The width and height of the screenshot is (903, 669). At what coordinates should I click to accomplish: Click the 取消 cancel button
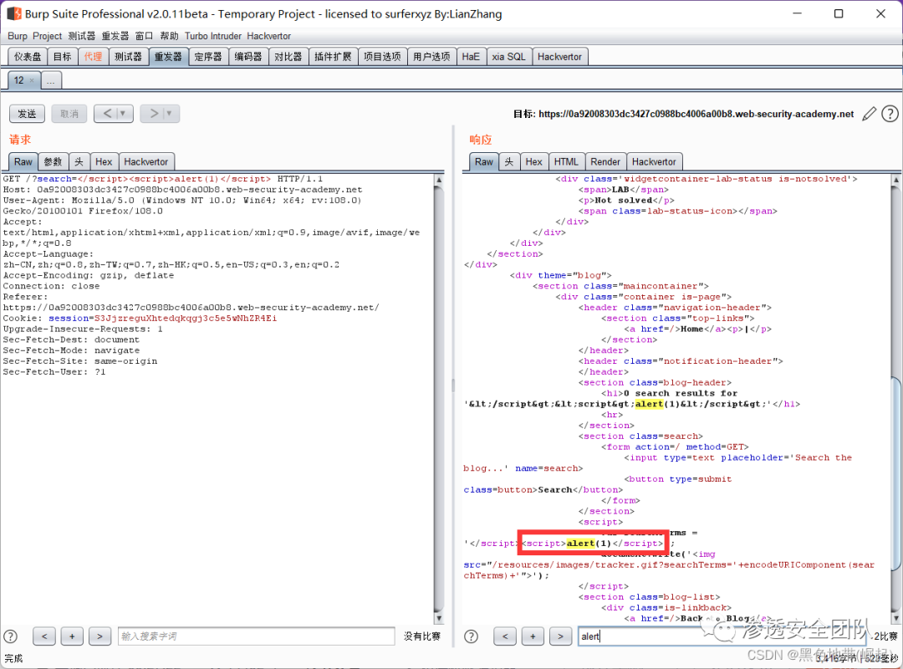69,114
